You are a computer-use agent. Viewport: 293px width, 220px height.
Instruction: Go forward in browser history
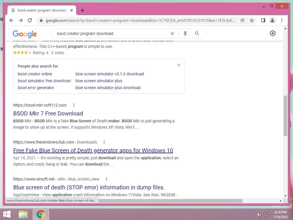tap(21, 20)
